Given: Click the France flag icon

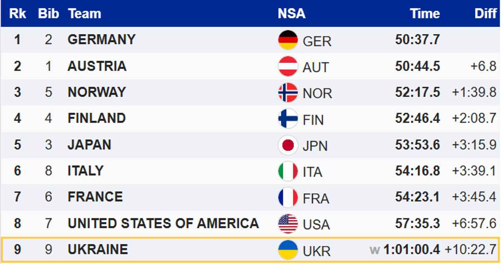Looking at the screenshot, I should coord(288,198).
